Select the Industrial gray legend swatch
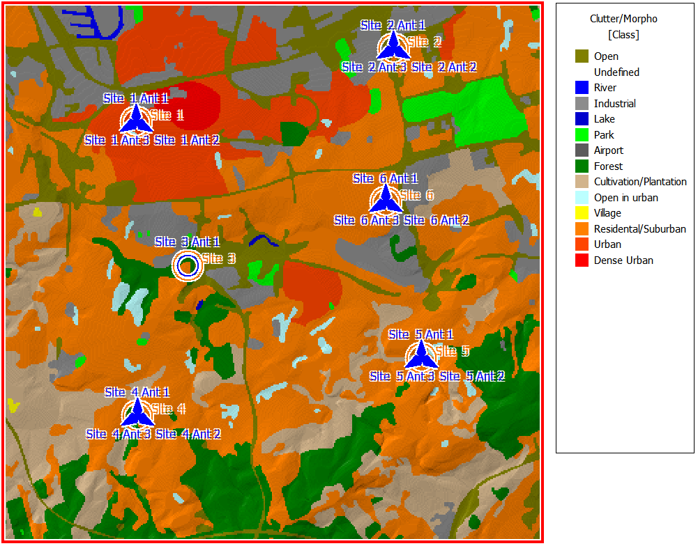 tap(582, 104)
